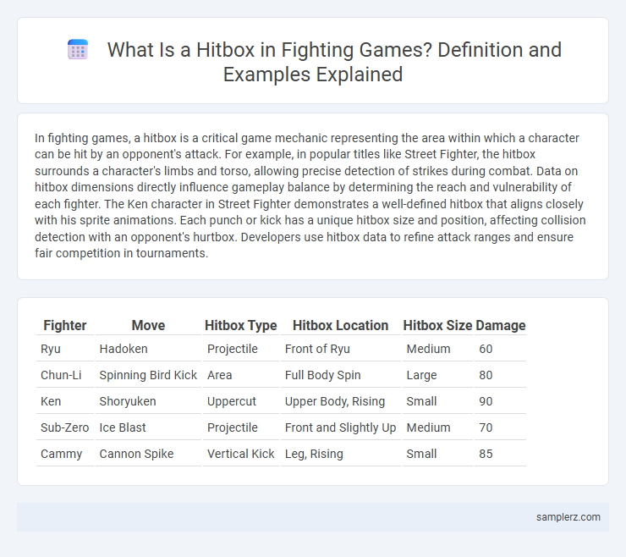Click the Small cell in Ken's row
This screenshot has width=626, height=557.
pos(437,401)
